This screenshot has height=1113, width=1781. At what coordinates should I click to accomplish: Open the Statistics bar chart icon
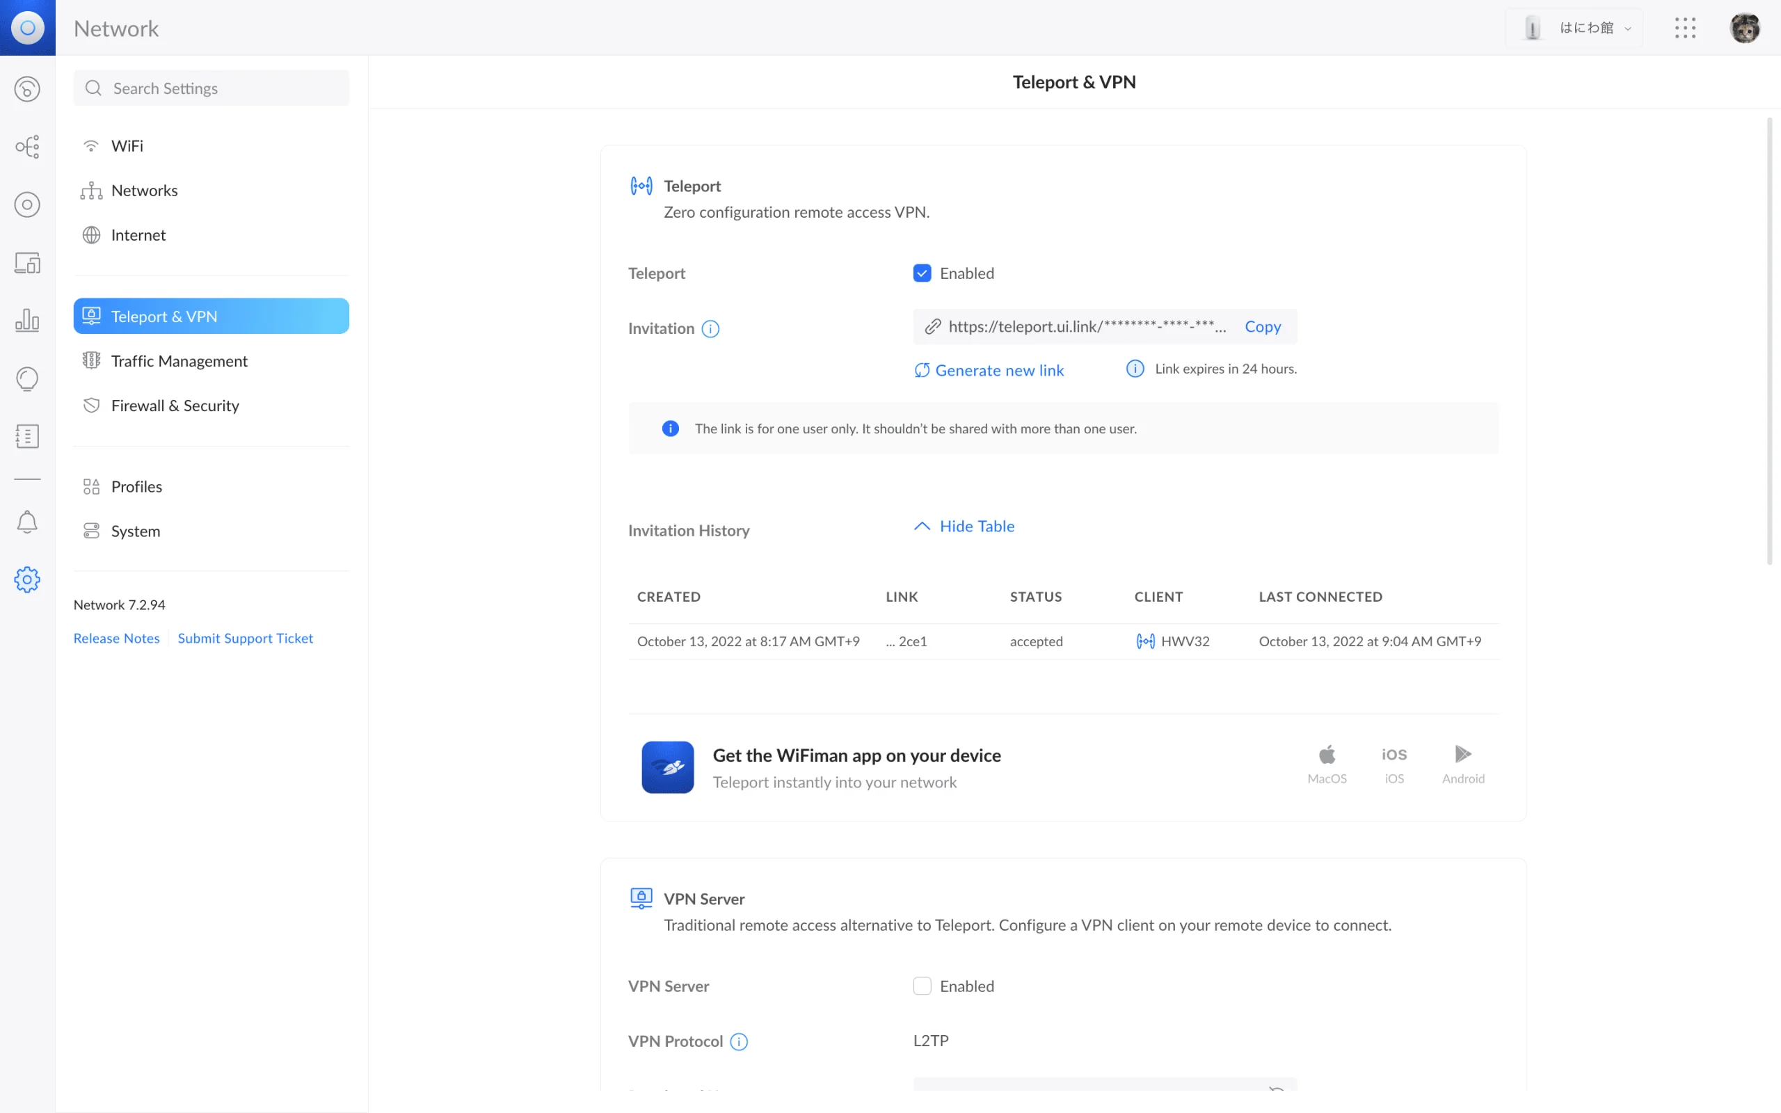pyautogui.click(x=27, y=320)
